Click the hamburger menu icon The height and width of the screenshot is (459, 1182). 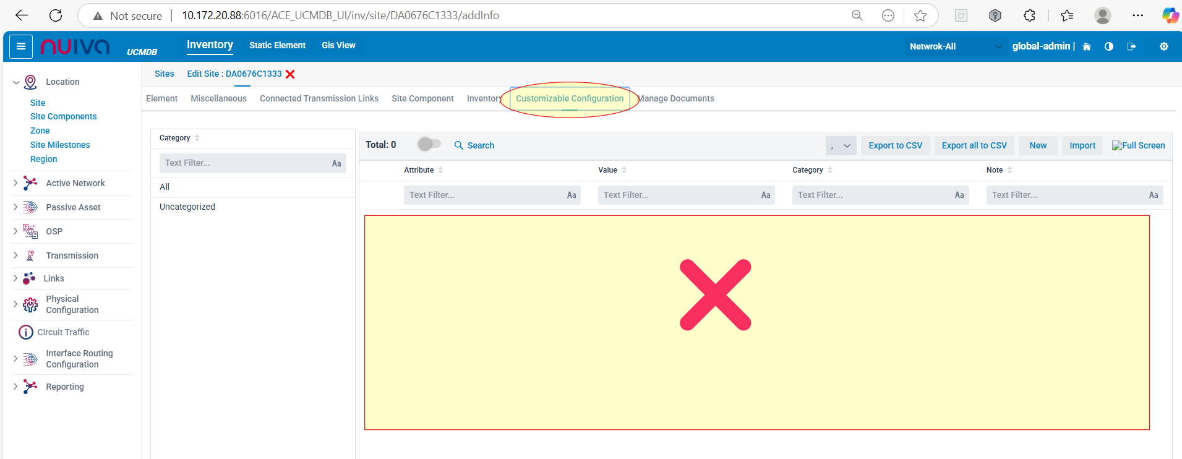21,46
